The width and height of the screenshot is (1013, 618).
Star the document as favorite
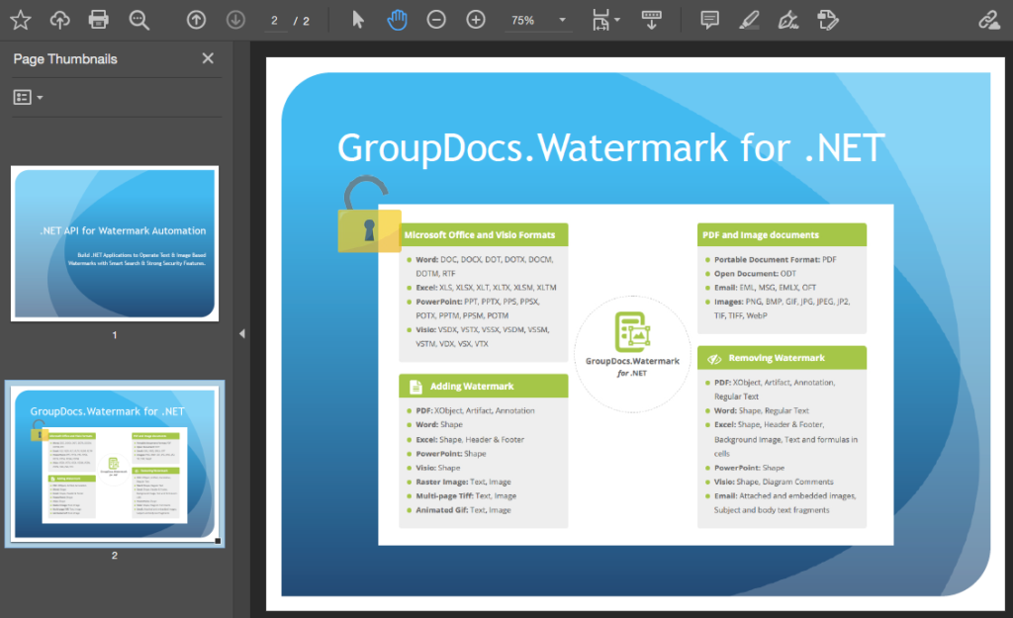click(x=20, y=19)
